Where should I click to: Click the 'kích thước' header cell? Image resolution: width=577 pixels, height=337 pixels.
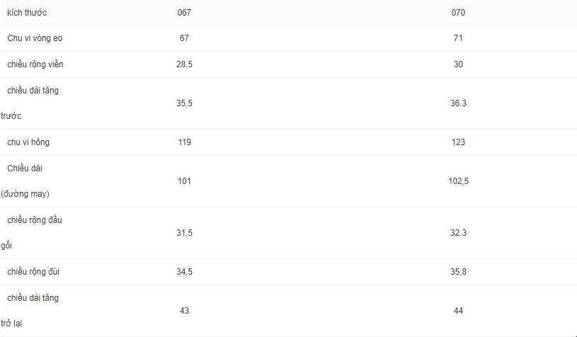[27, 13]
